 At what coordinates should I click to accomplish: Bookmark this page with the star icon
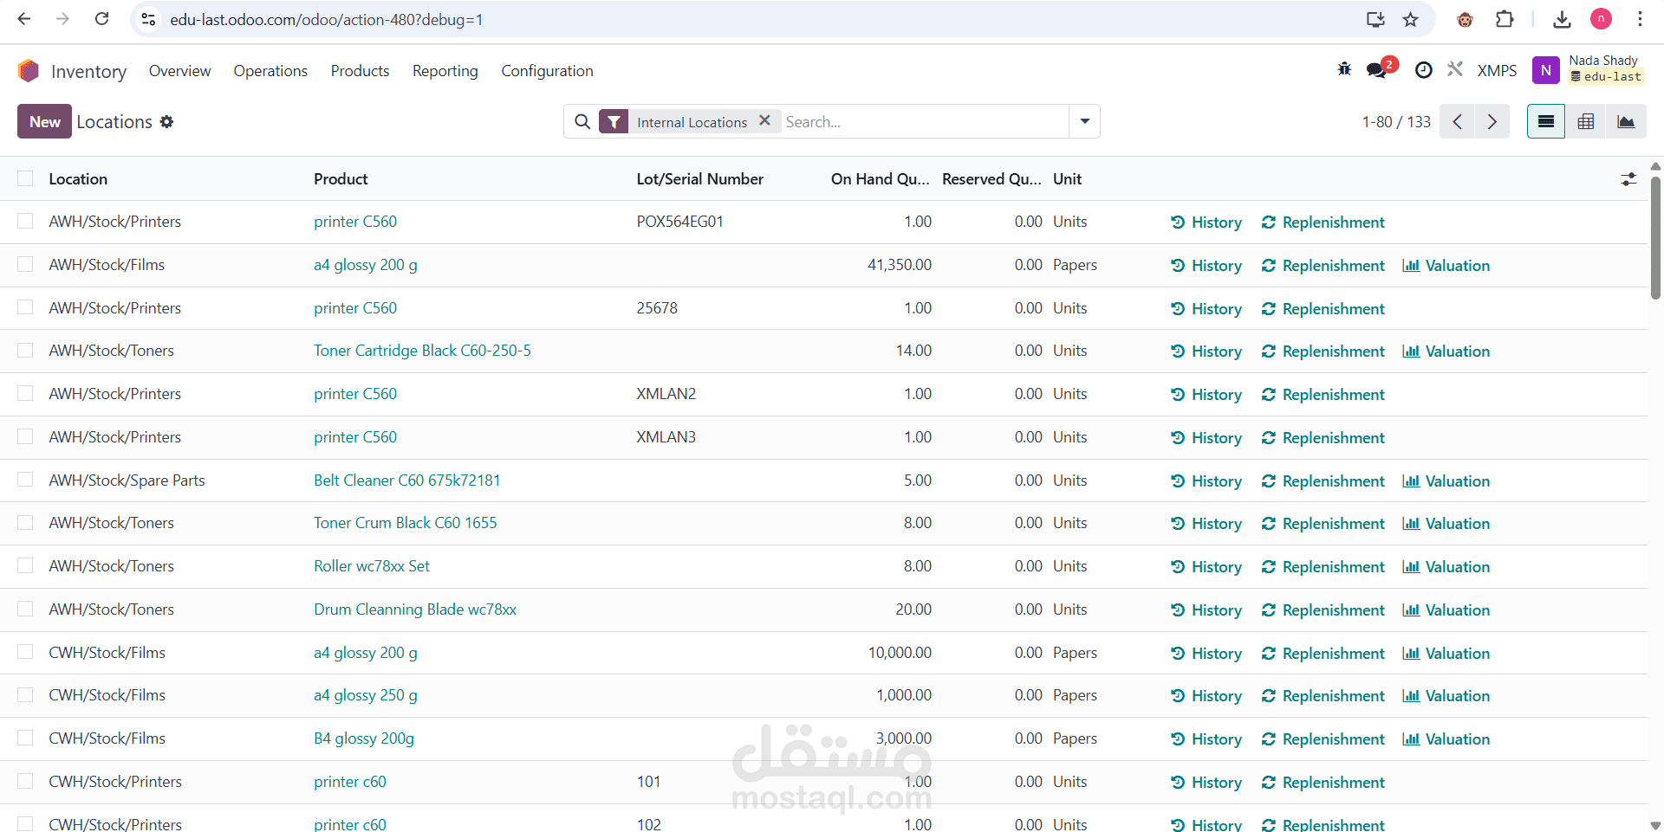tap(1411, 19)
